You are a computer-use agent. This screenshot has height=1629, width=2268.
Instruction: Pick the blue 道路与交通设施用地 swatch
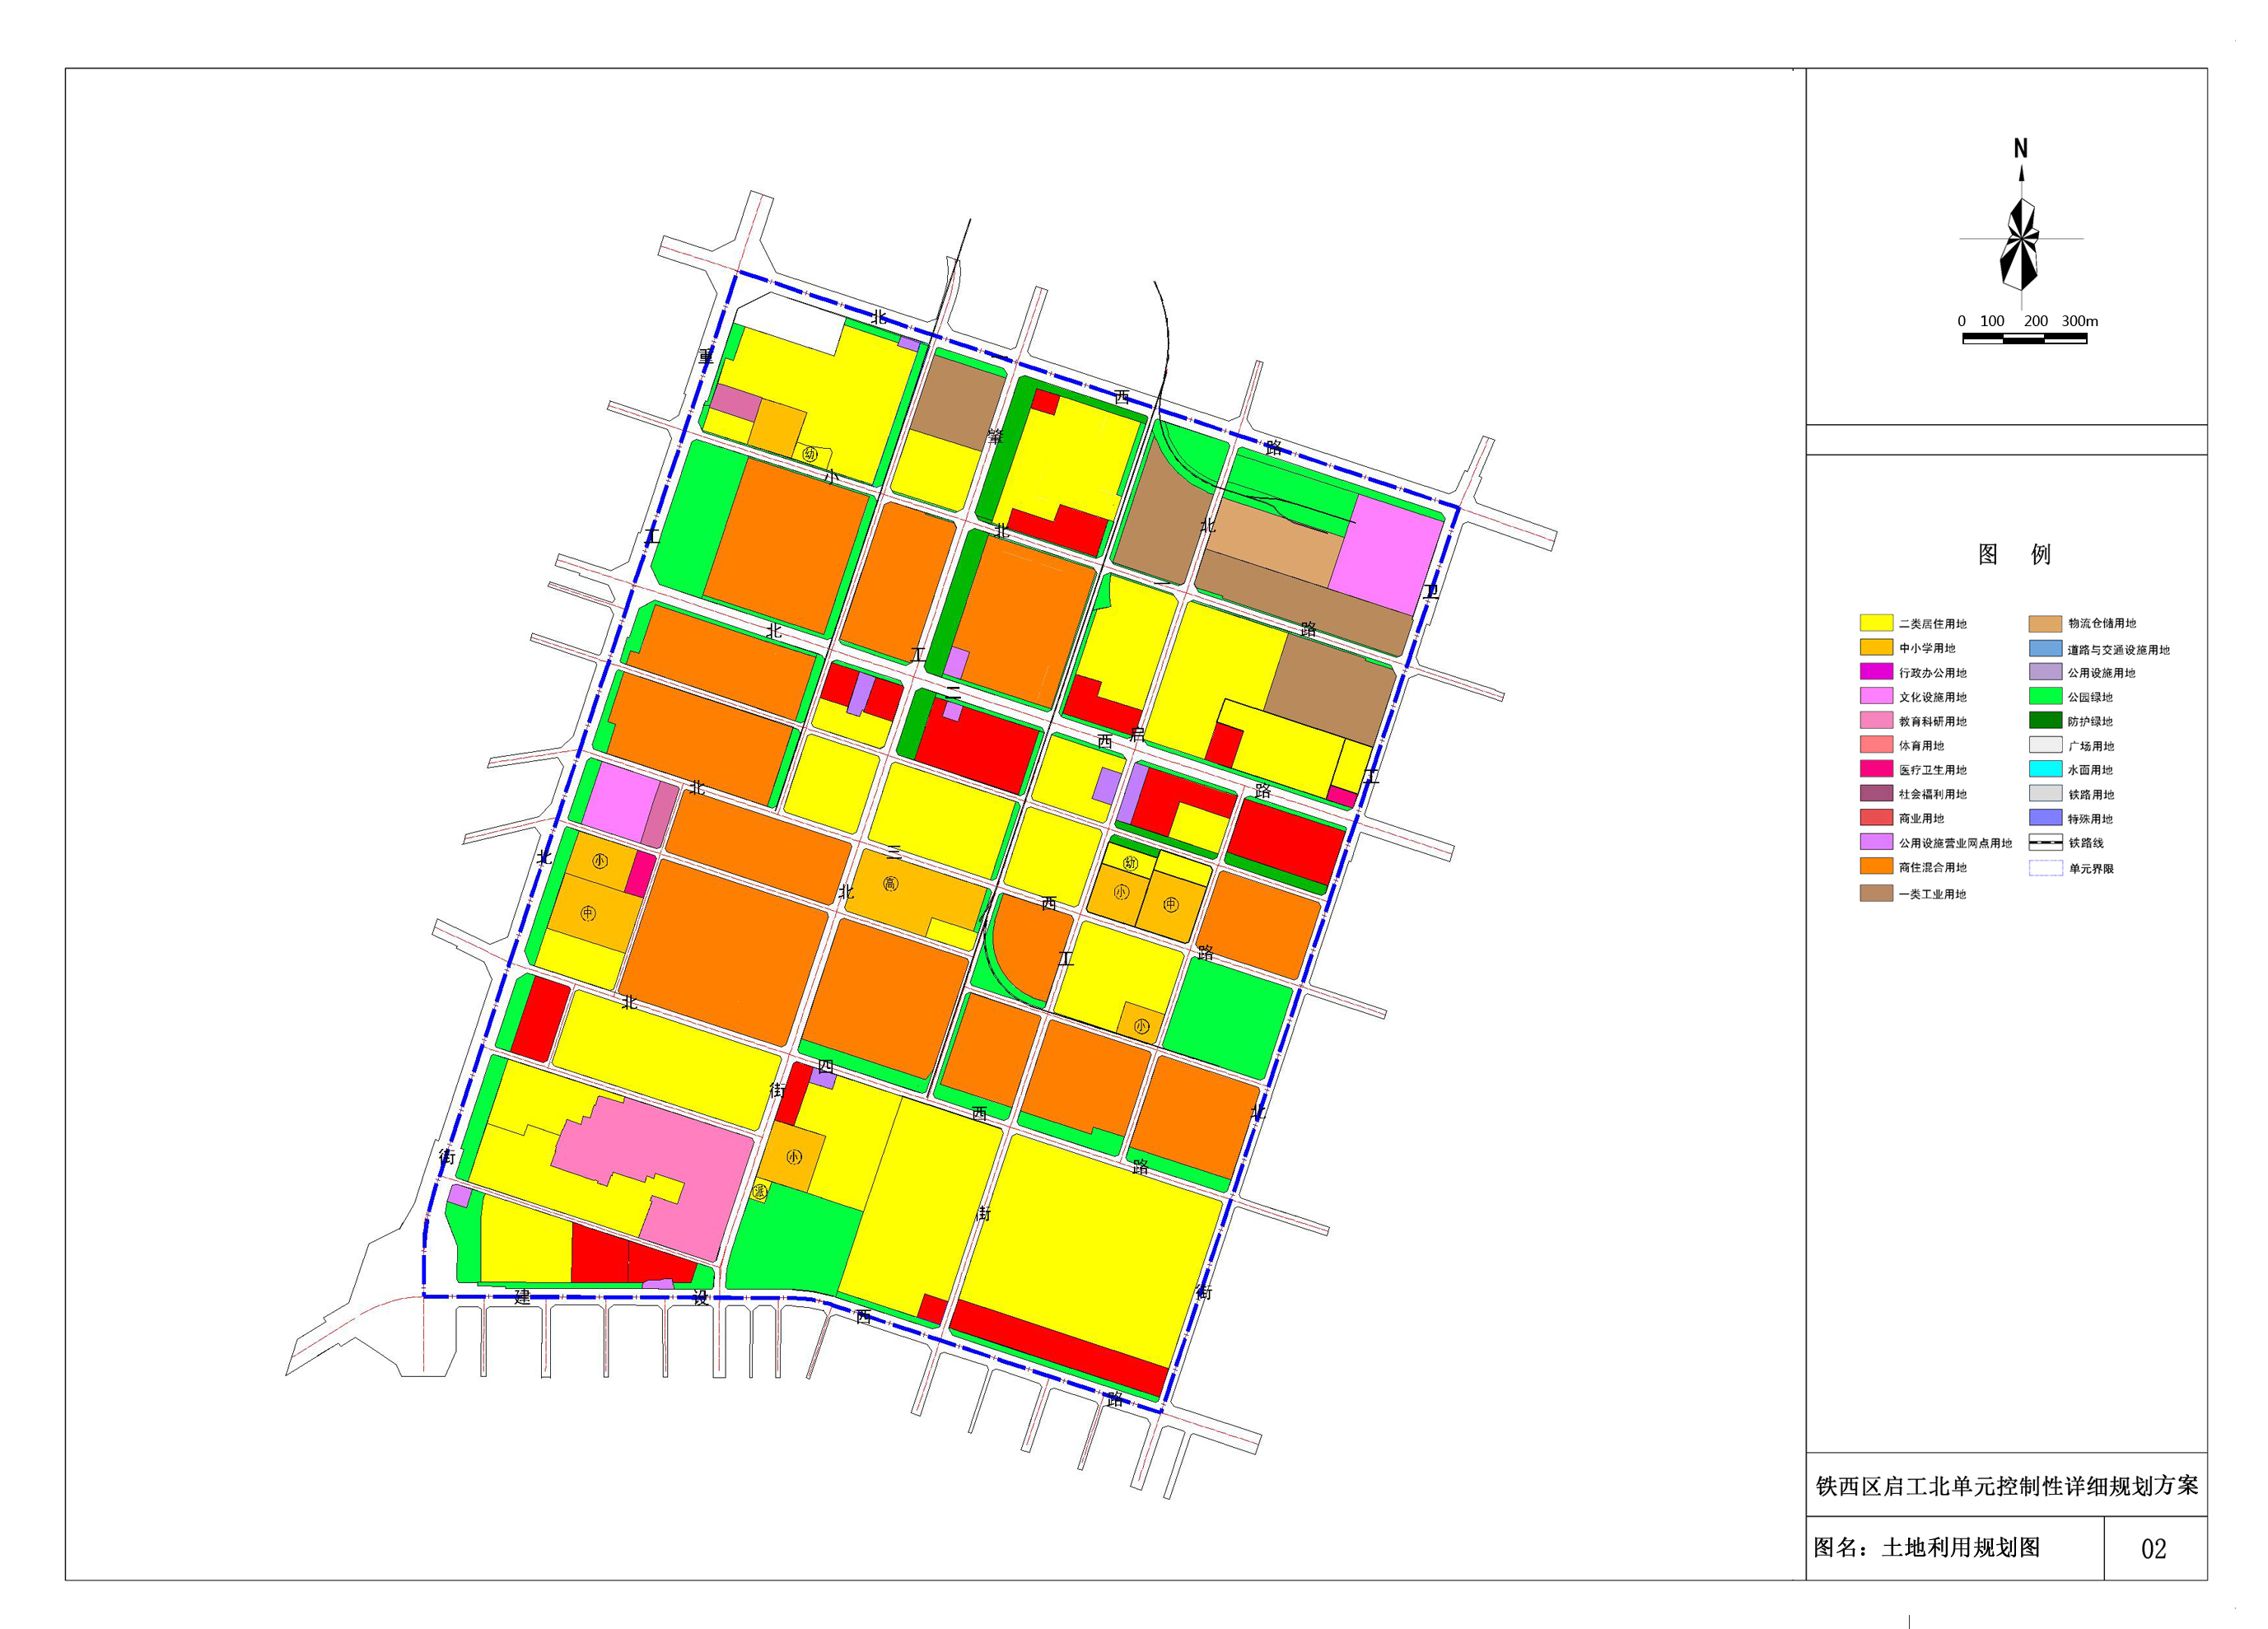pos(2045,648)
